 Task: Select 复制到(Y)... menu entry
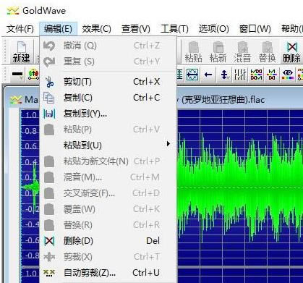click(108, 114)
